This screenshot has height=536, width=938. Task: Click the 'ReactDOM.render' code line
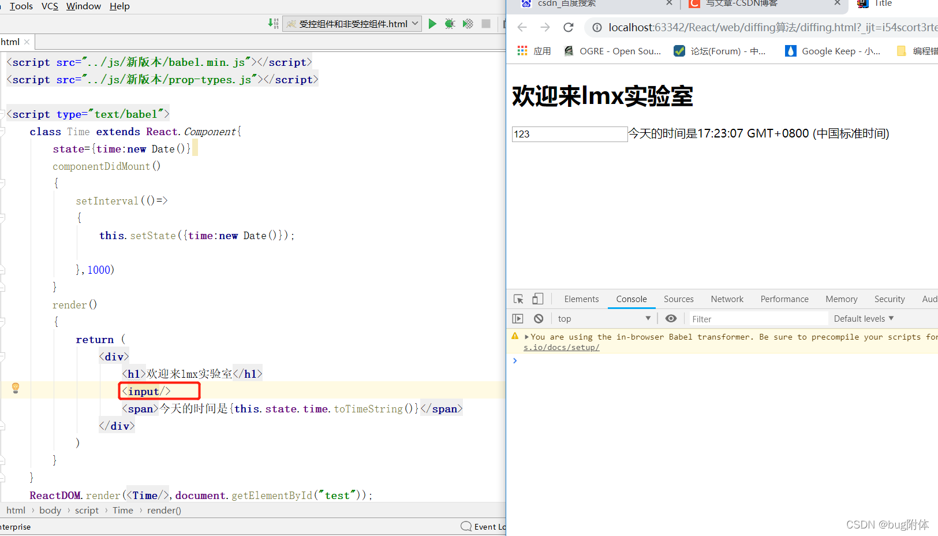click(x=201, y=495)
